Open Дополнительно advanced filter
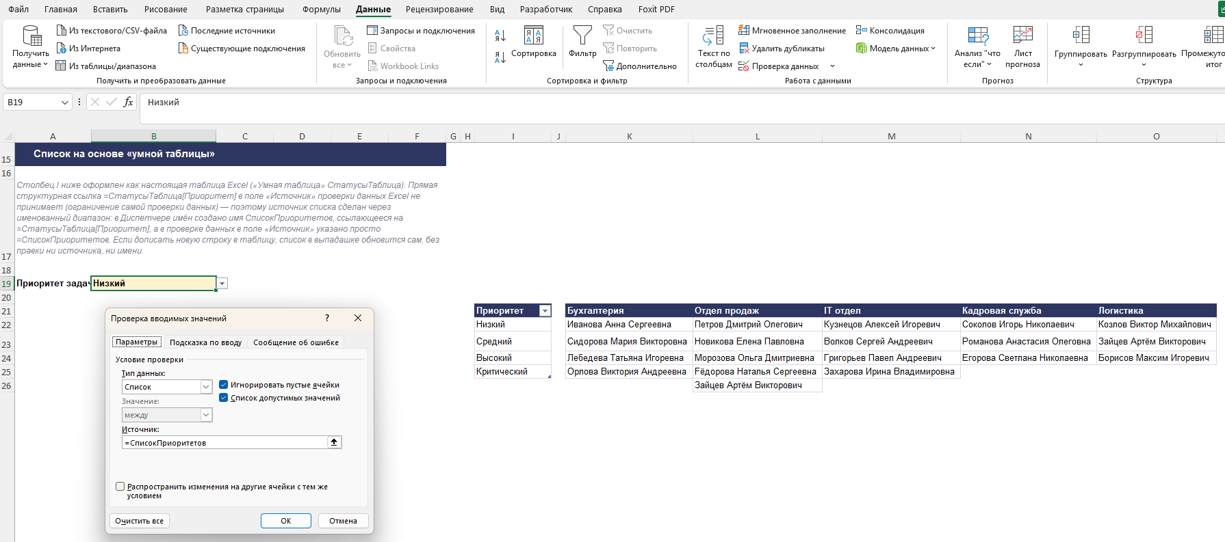Image resolution: width=1225 pixels, height=542 pixels. tap(640, 66)
